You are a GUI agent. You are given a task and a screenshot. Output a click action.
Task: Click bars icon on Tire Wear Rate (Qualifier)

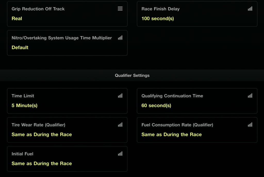click(120, 125)
